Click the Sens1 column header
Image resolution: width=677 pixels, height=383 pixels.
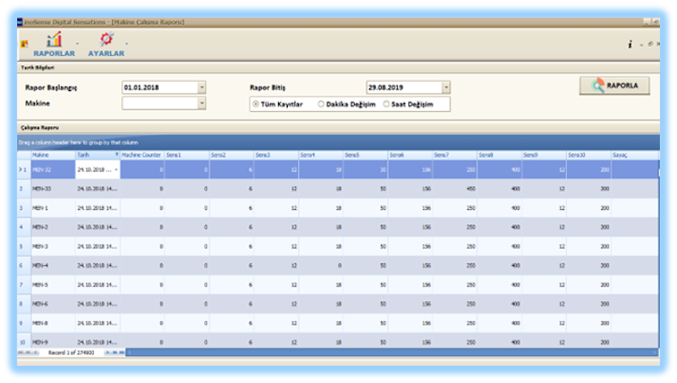187,155
